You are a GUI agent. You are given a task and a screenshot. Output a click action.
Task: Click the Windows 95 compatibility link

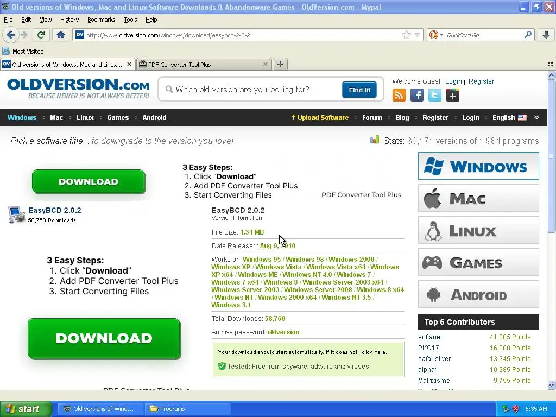coord(262,259)
